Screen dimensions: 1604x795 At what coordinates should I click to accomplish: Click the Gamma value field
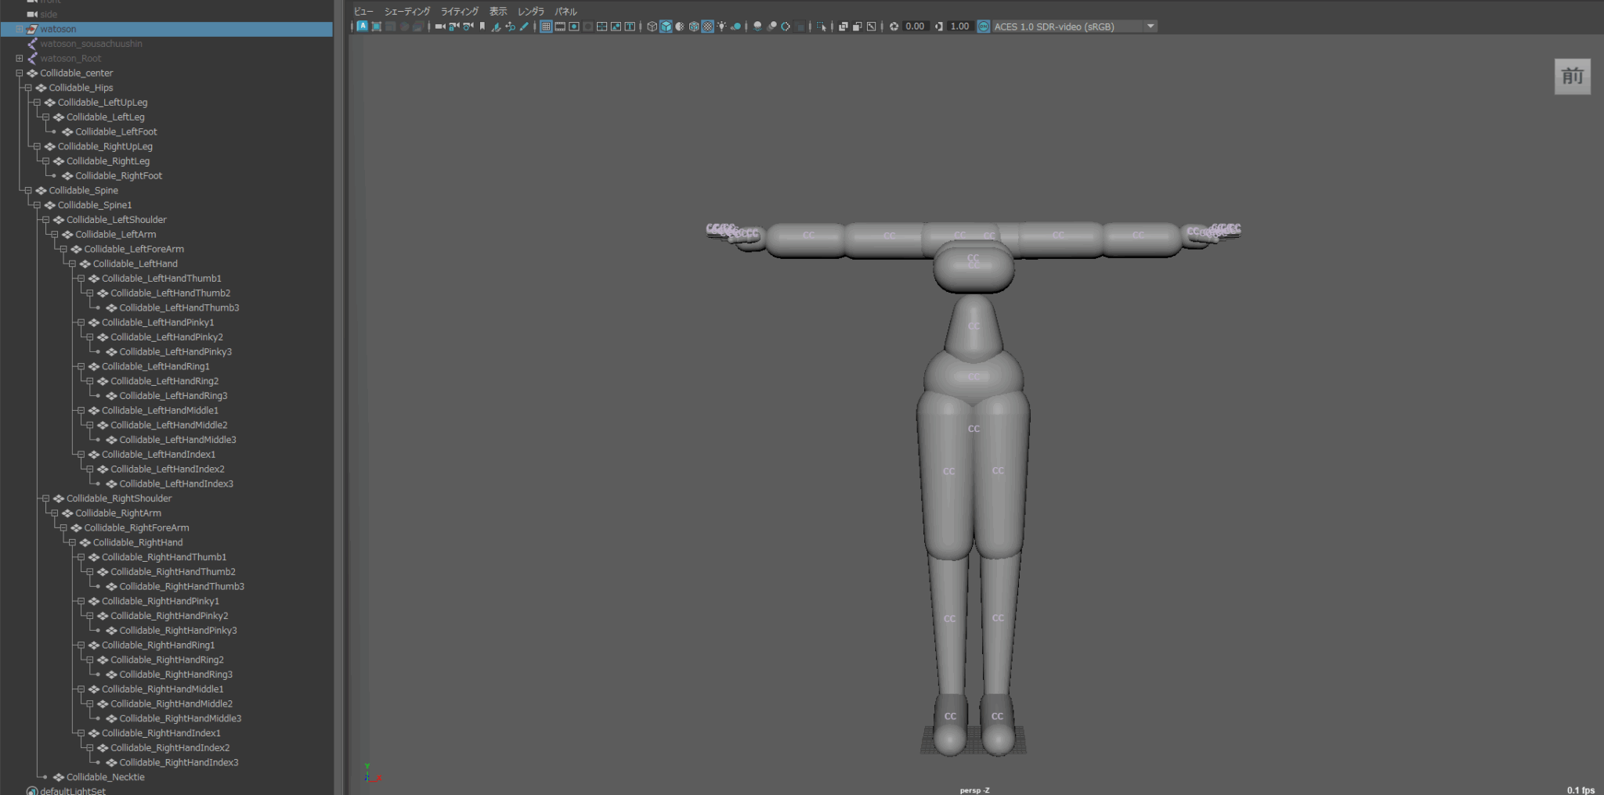[959, 27]
